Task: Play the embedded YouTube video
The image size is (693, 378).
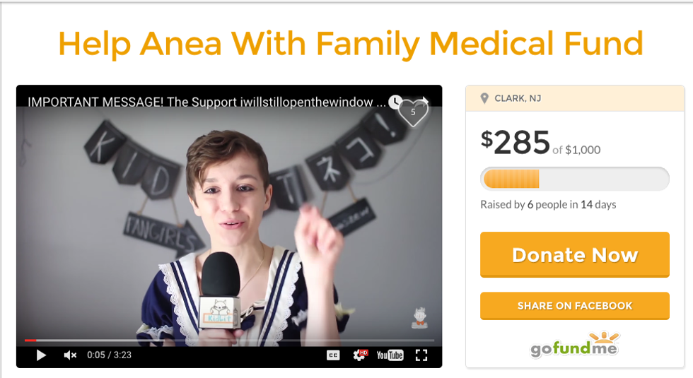Action: tap(41, 355)
